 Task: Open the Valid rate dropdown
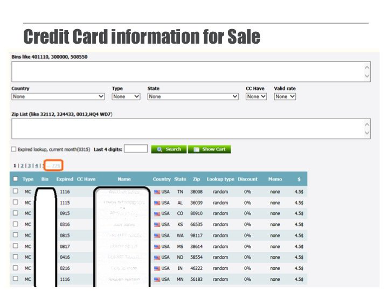[x=285, y=96]
